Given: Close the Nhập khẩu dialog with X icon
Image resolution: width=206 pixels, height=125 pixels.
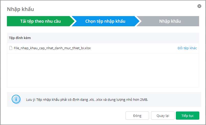Looking at the screenshot, I should tap(199, 6).
